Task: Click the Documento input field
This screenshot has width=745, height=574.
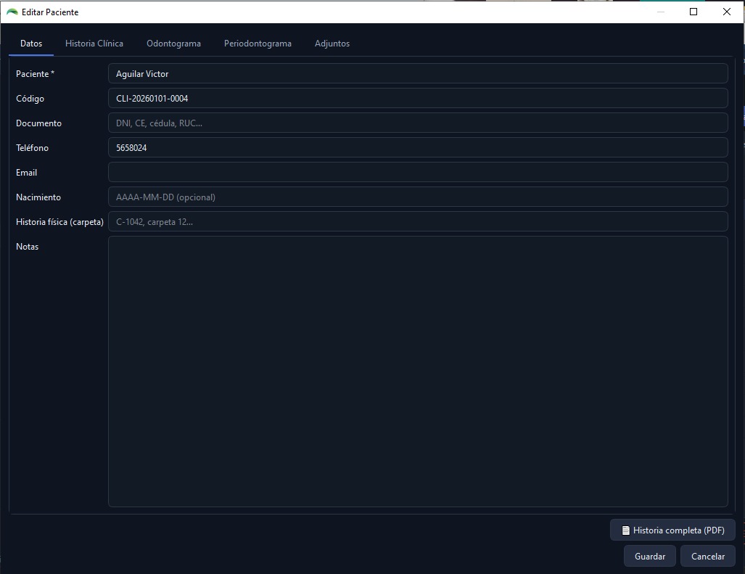Action: (418, 123)
